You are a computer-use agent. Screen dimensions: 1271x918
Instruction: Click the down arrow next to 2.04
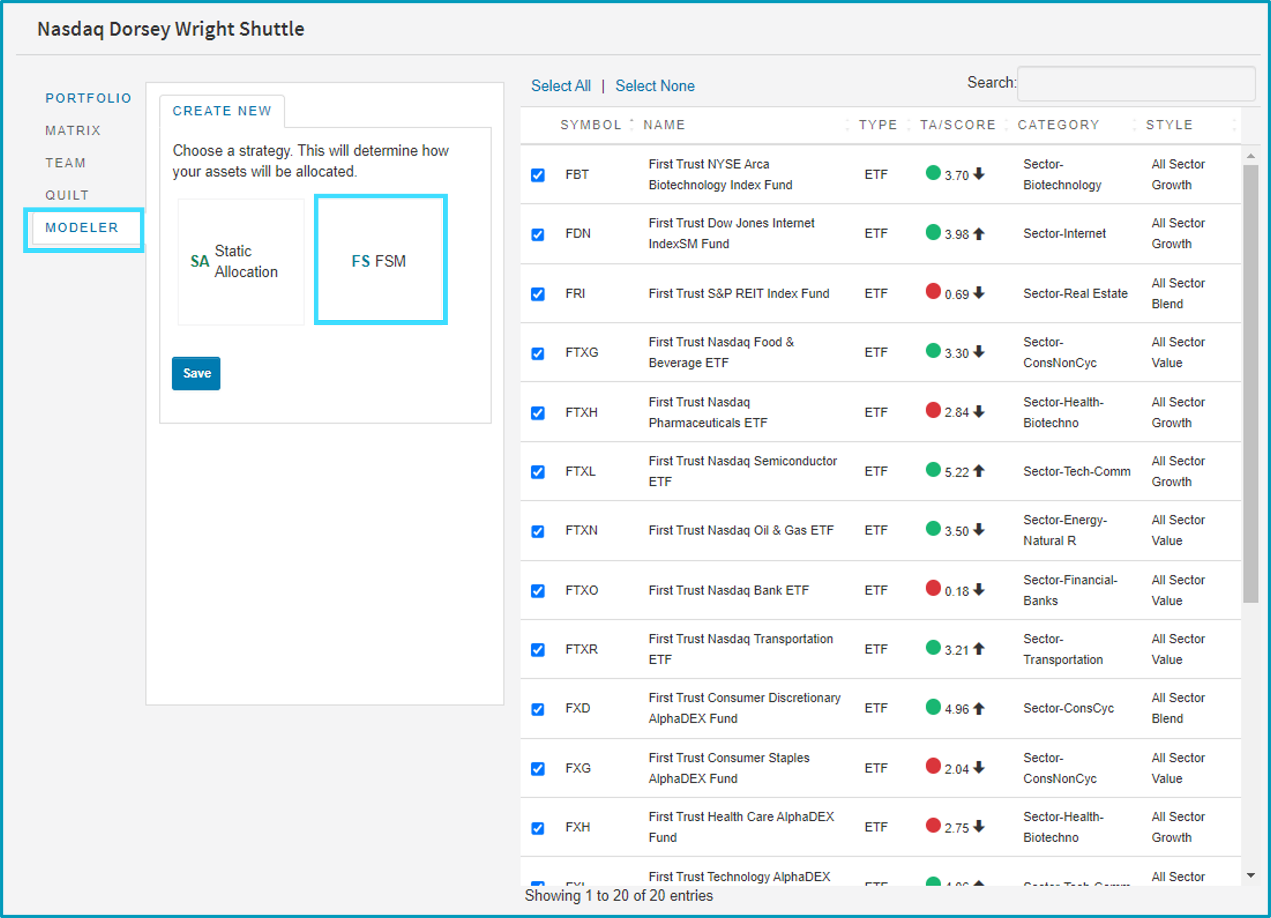pos(978,767)
